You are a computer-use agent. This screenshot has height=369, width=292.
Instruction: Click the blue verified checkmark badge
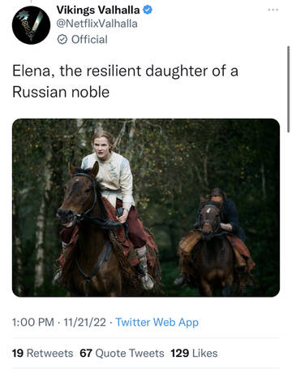click(x=148, y=10)
